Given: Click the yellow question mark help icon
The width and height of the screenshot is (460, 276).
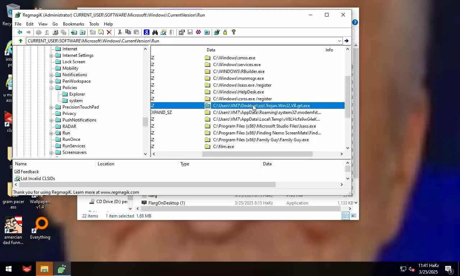Looking at the screenshot, I should [x=234, y=32].
